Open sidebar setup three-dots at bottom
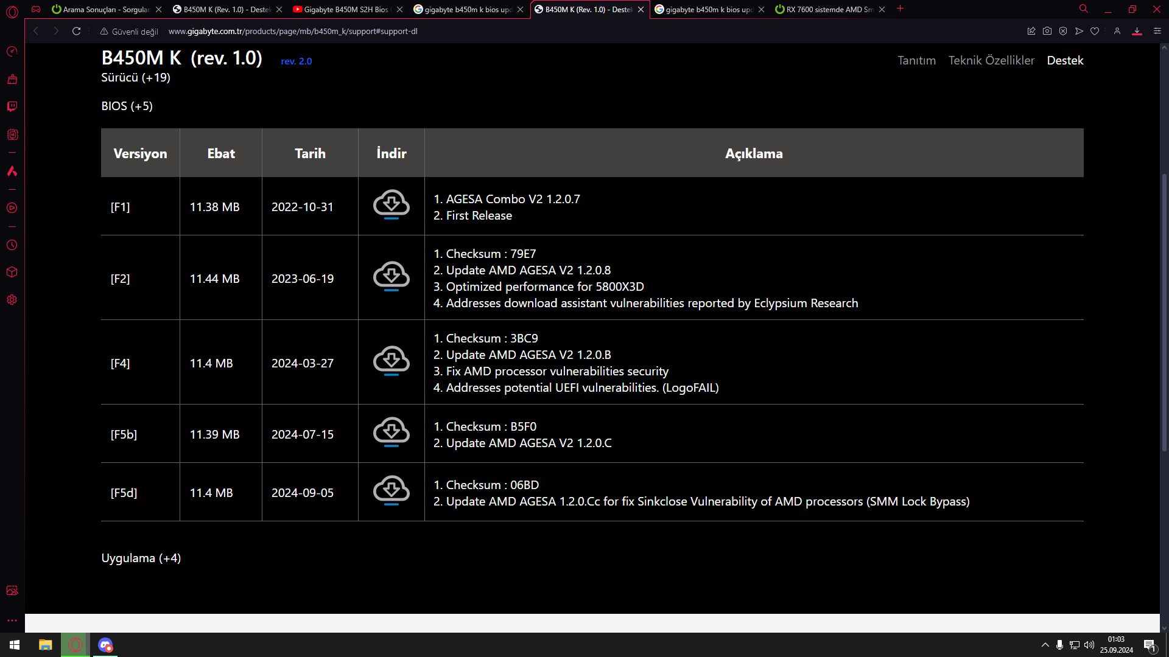The width and height of the screenshot is (1169, 657). [12, 620]
